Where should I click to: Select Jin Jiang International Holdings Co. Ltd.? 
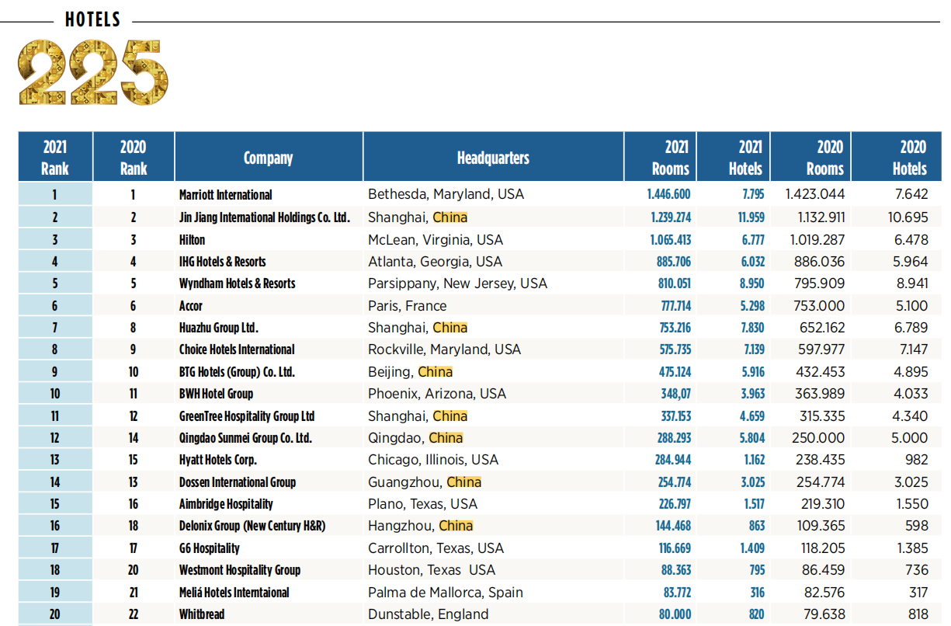click(265, 217)
